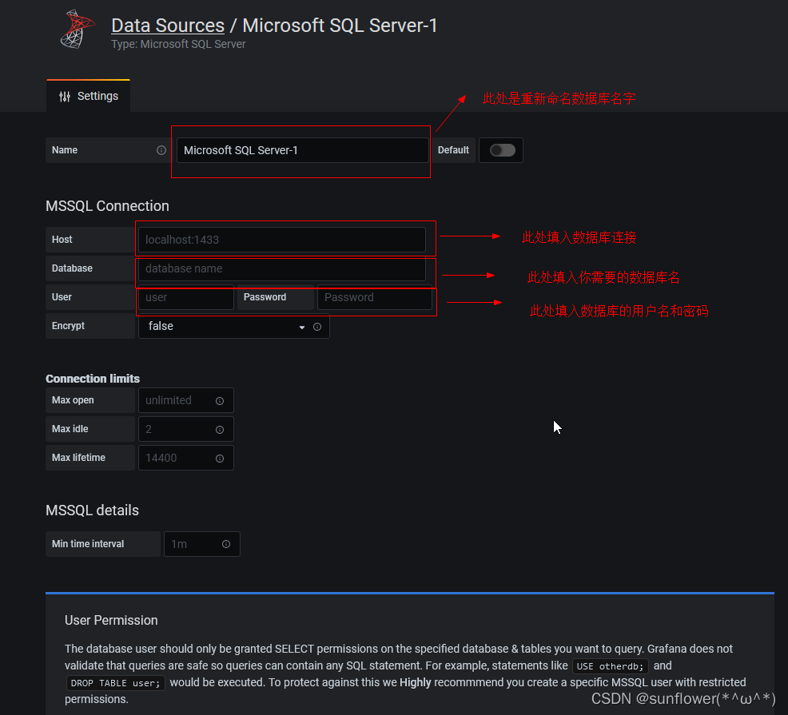The width and height of the screenshot is (788, 715).
Task: Open the Data Sources breadcrumb link
Action: (x=168, y=26)
